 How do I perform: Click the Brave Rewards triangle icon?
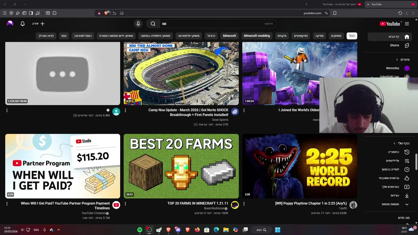[99, 13]
